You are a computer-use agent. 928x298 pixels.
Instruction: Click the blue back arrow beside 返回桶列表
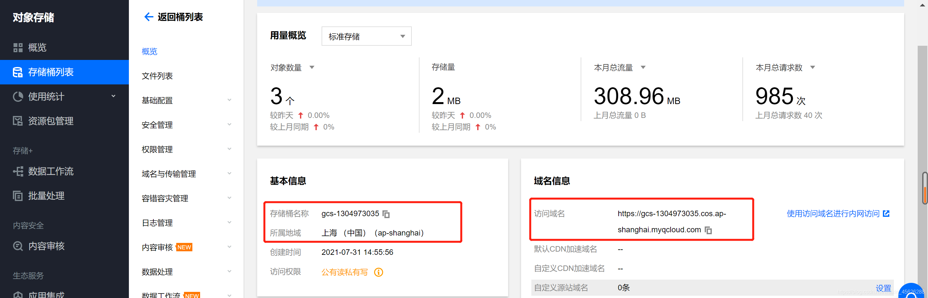click(148, 16)
